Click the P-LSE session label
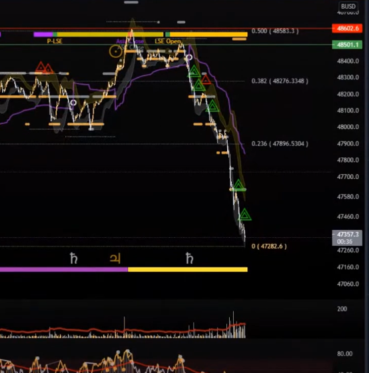 pyautogui.click(x=55, y=41)
